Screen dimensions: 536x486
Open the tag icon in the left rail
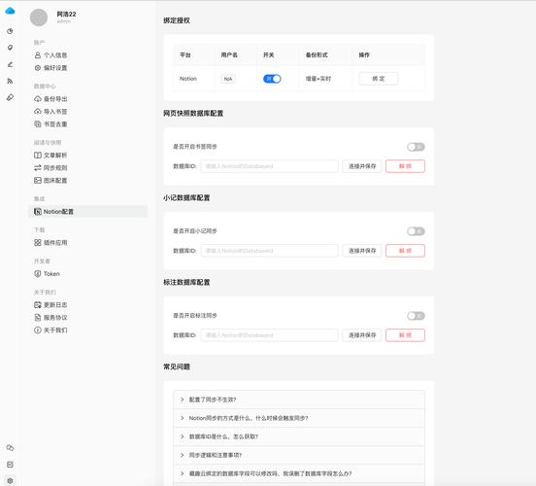tap(10, 48)
